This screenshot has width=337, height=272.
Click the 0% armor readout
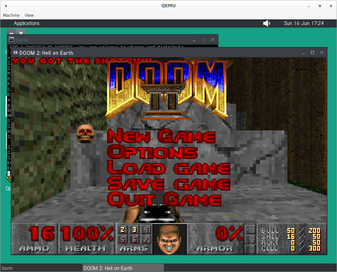(229, 234)
